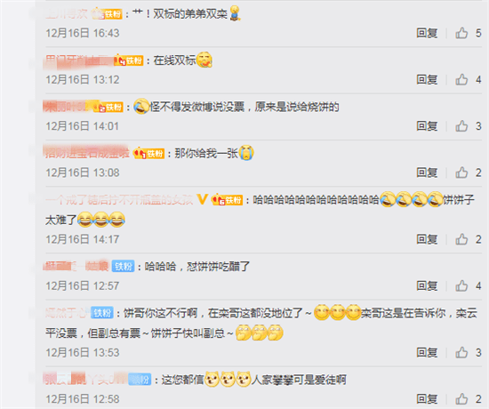
Task: Reply to the 13:53 comment
Action: [427, 352]
